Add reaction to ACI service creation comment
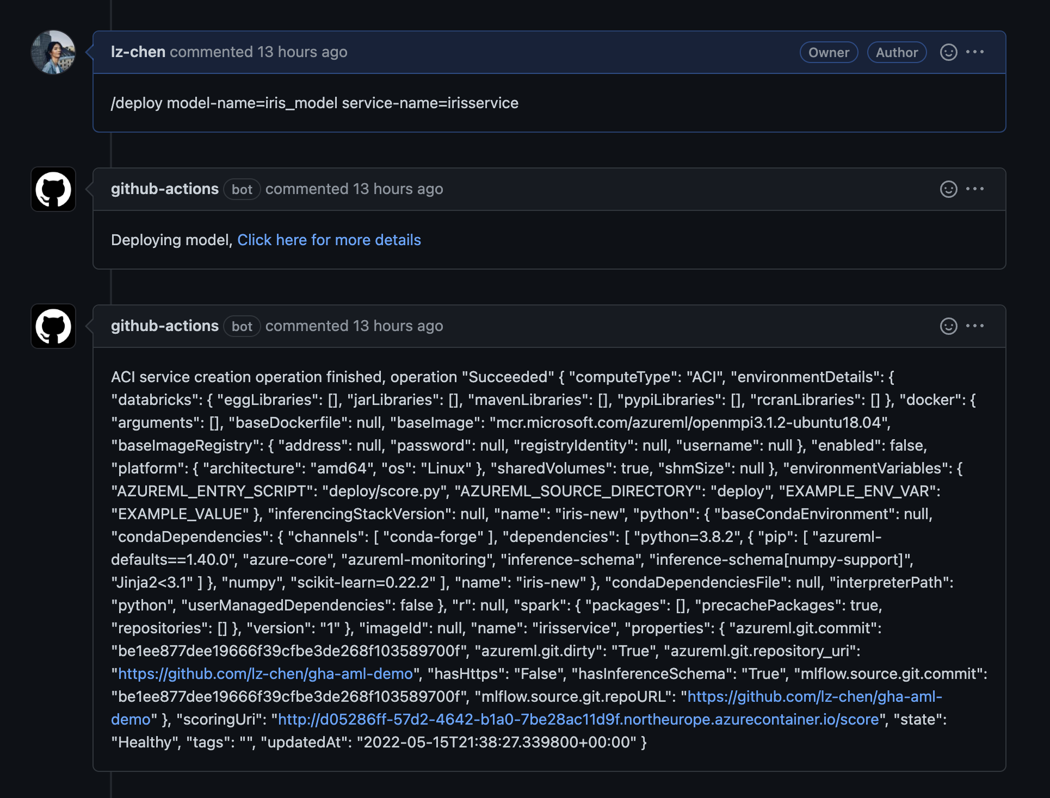Viewport: 1050px width, 798px height. click(x=948, y=326)
